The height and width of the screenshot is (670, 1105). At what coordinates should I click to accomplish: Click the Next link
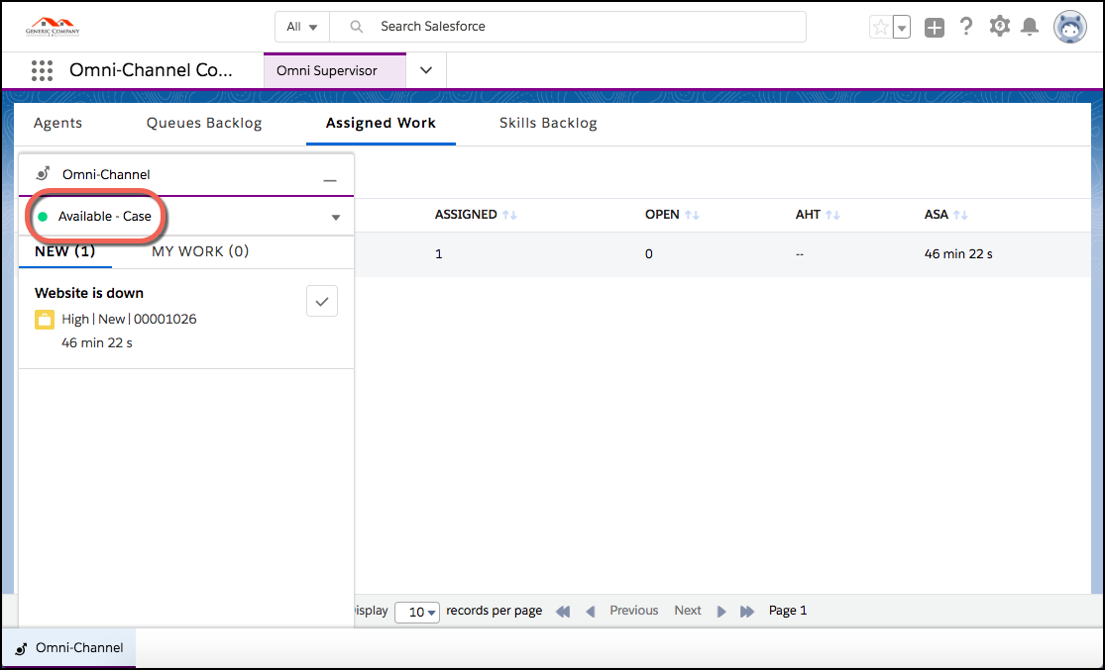click(x=687, y=611)
